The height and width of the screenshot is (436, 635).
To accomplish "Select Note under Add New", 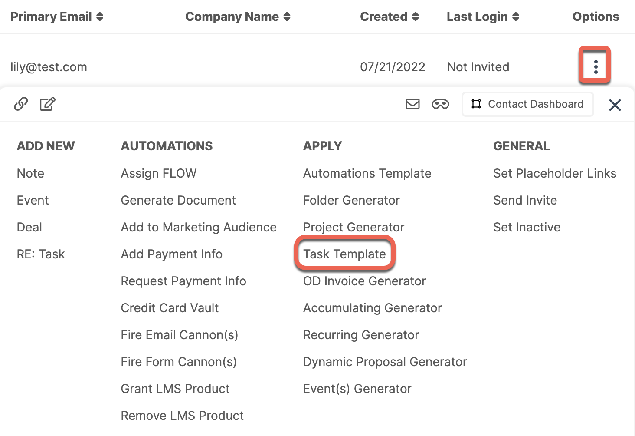I will [30, 173].
